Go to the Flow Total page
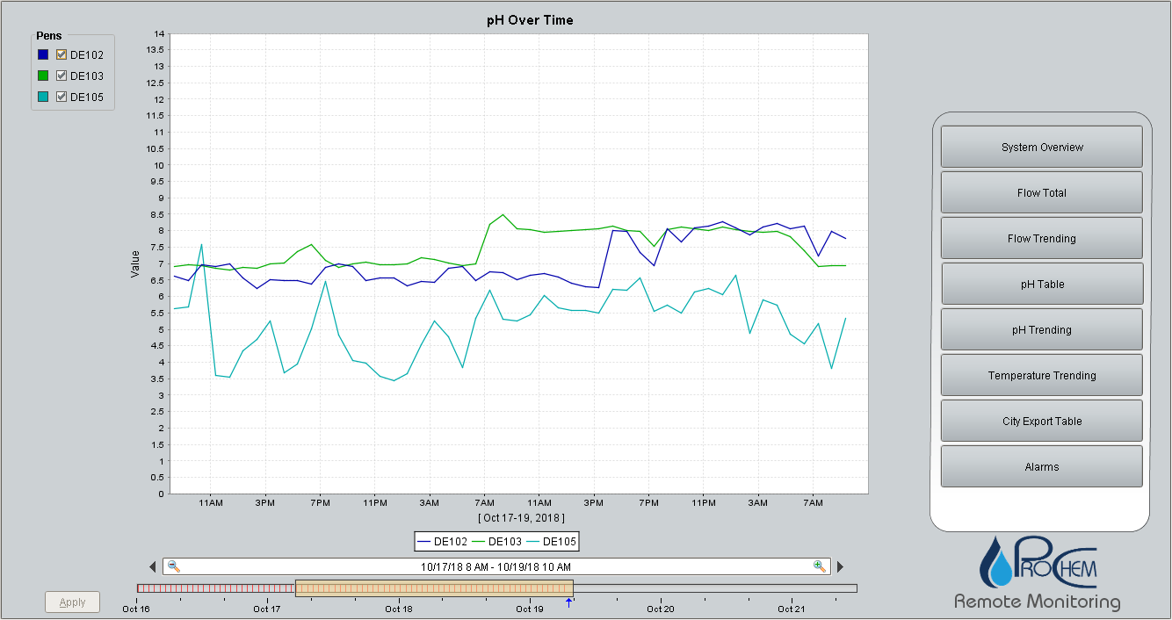 (1041, 192)
